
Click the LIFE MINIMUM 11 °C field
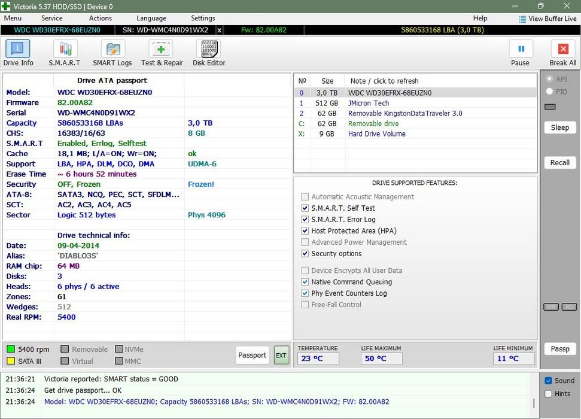click(513, 359)
